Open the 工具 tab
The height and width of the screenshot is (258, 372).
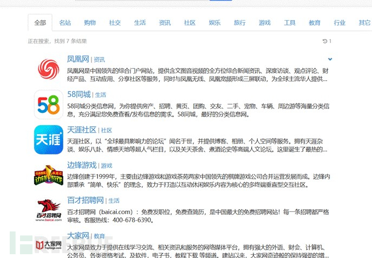click(290, 23)
